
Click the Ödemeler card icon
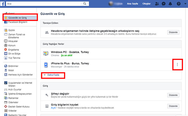pyautogui.click(x=6, y=102)
